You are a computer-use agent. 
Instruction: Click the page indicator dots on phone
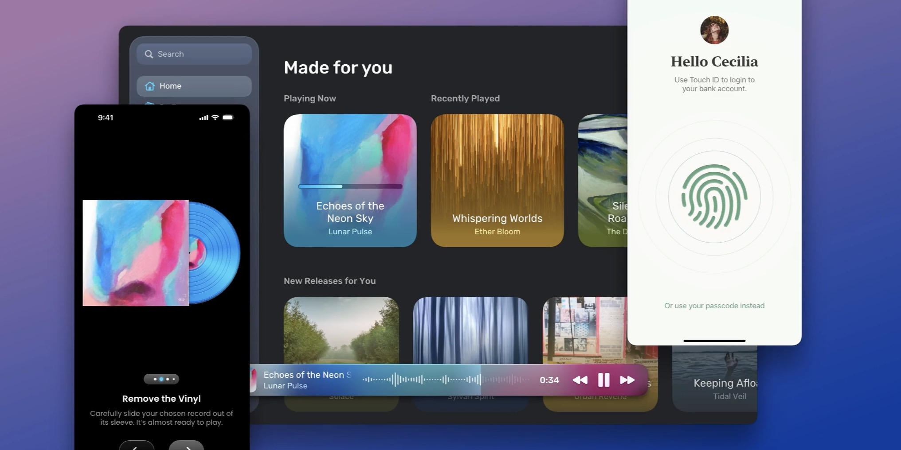pos(161,379)
